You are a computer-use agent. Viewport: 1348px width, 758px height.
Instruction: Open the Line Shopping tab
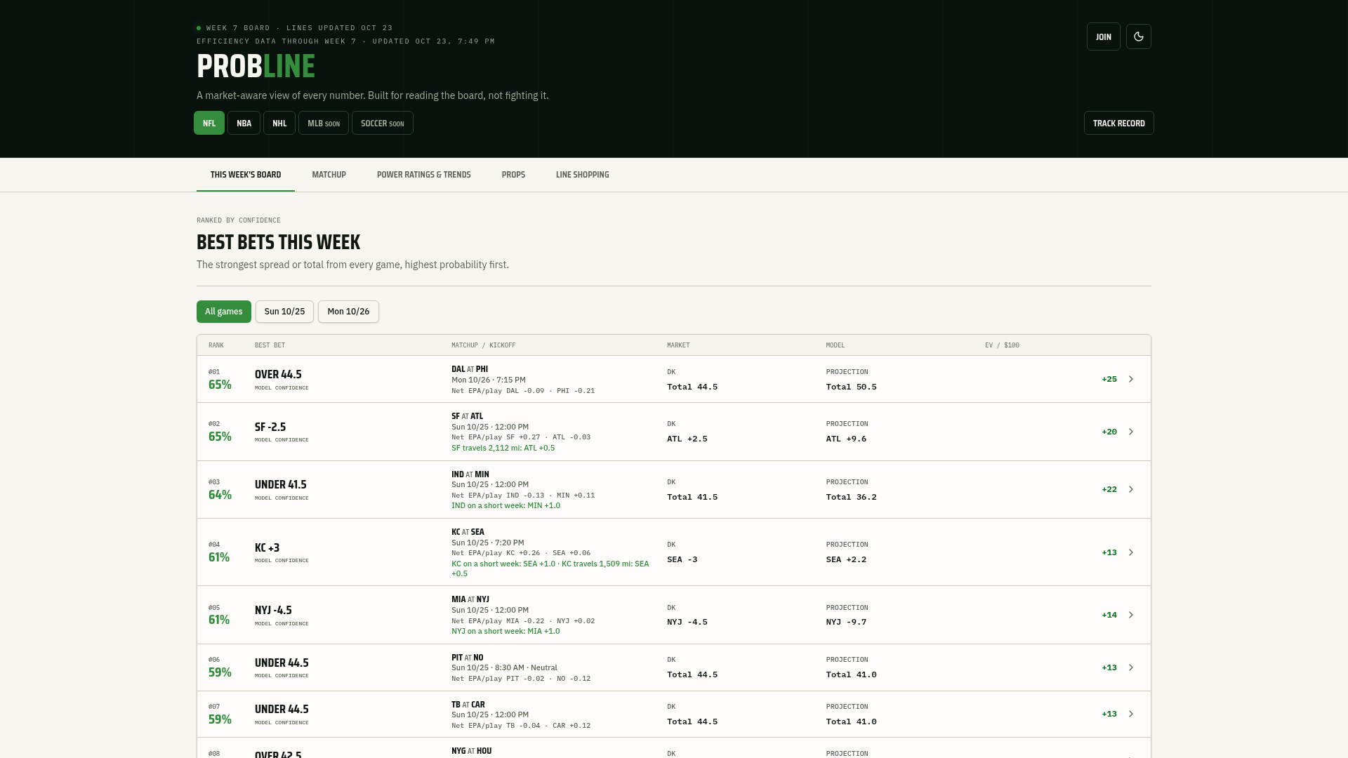coord(583,175)
